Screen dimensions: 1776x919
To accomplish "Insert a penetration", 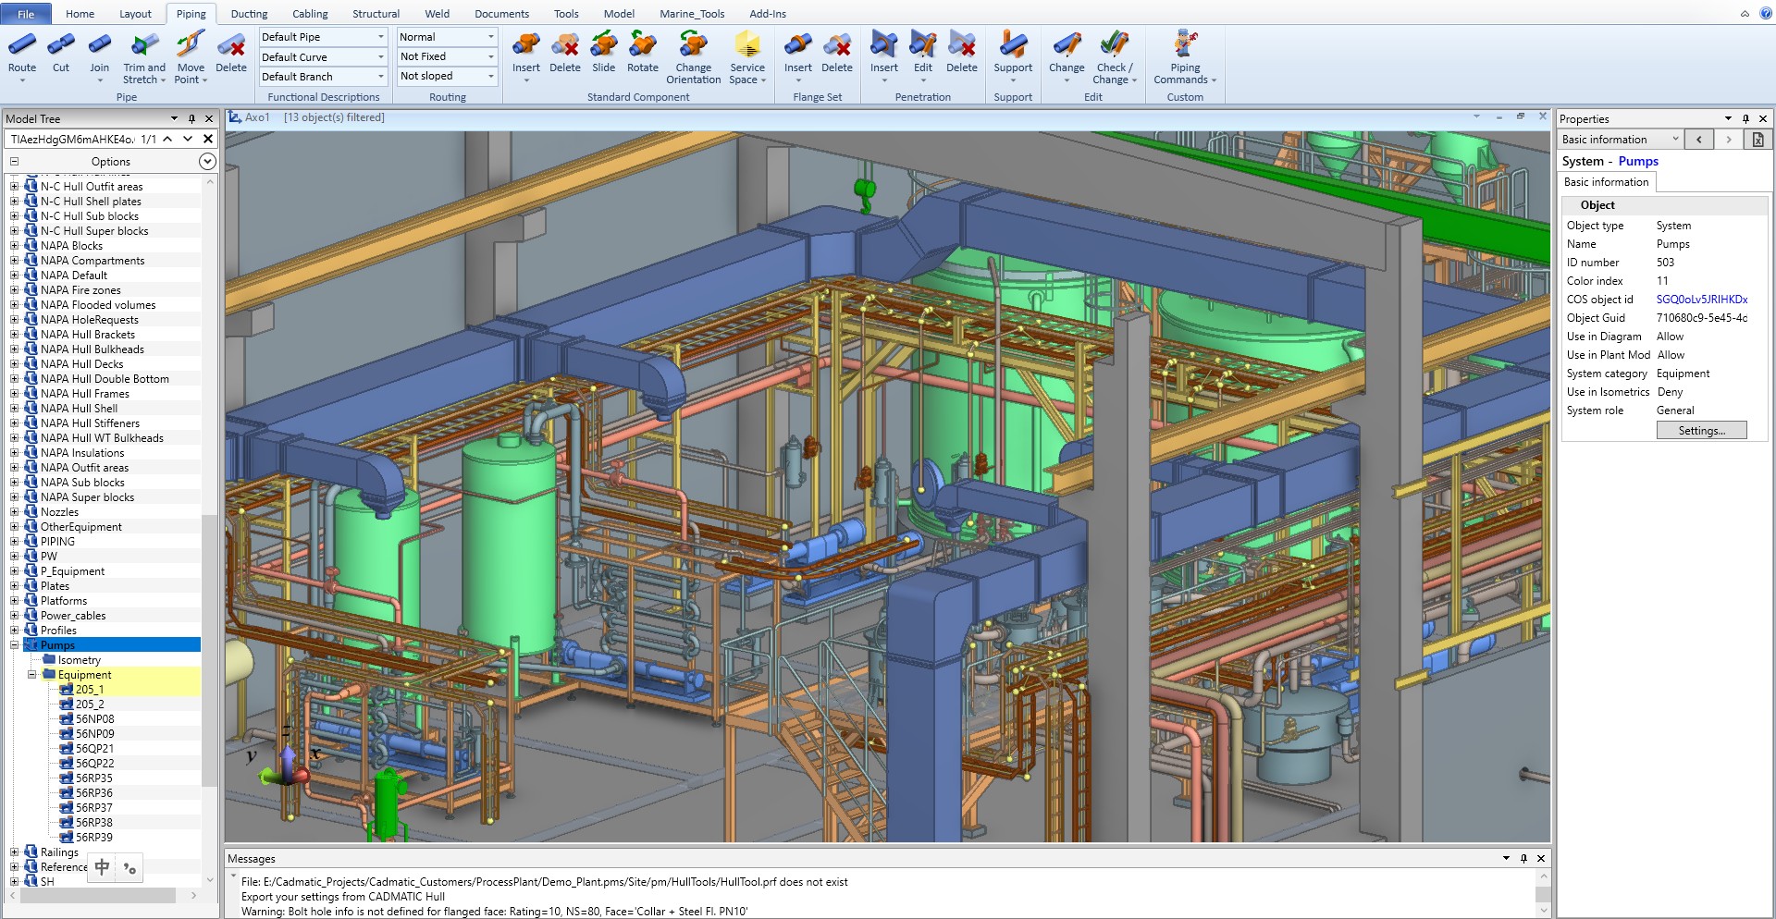I will click(x=884, y=55).
